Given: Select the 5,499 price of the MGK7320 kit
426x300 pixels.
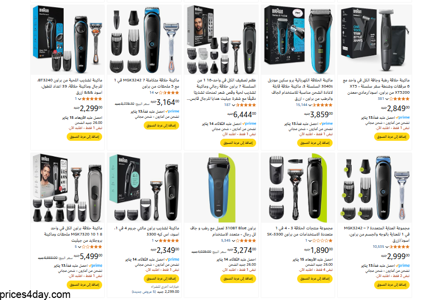Looking at the screenshot, I should tap(88, 256).
